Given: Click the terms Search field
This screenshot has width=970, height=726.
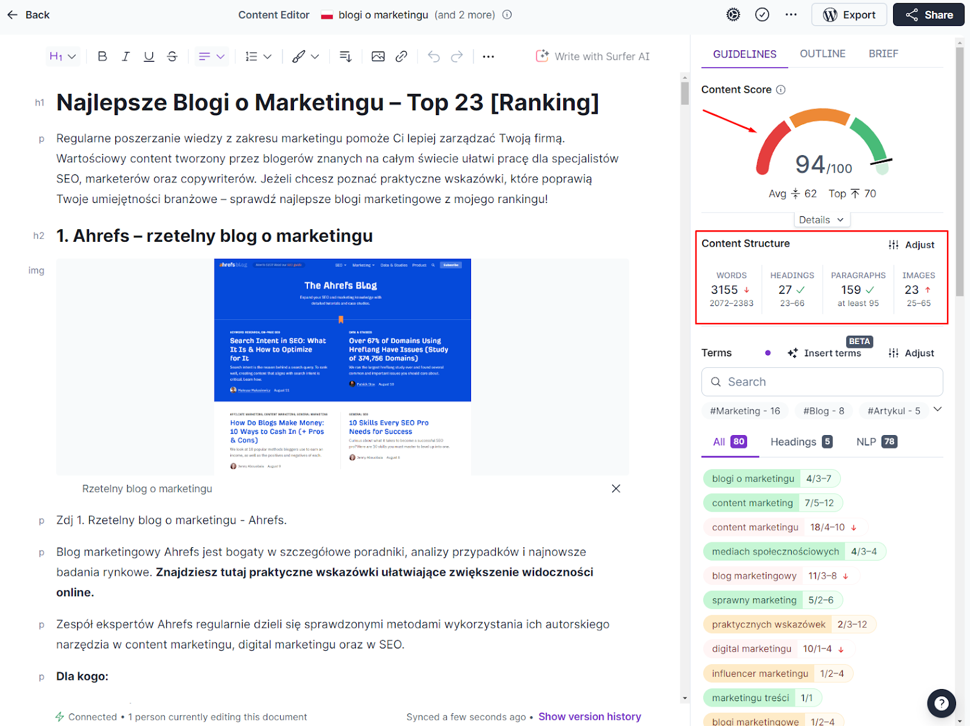Looking at the screenshot, I should [822, 382].
